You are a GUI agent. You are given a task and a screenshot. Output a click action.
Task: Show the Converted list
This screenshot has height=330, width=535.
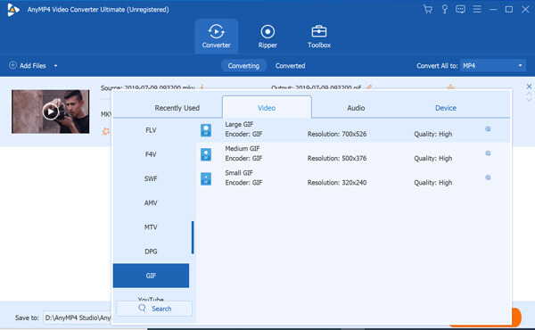click(291, 65)
